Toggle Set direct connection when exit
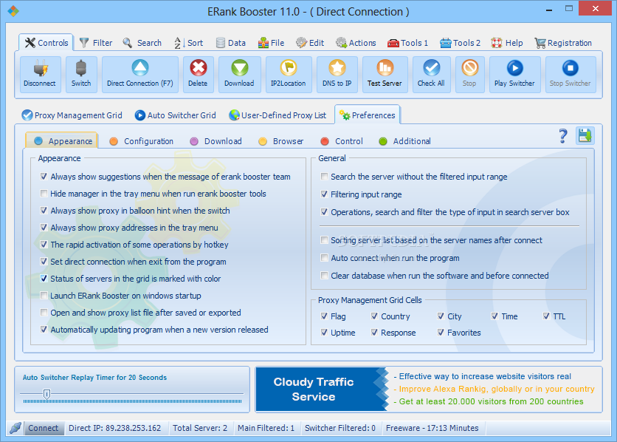 pos(44,261)
